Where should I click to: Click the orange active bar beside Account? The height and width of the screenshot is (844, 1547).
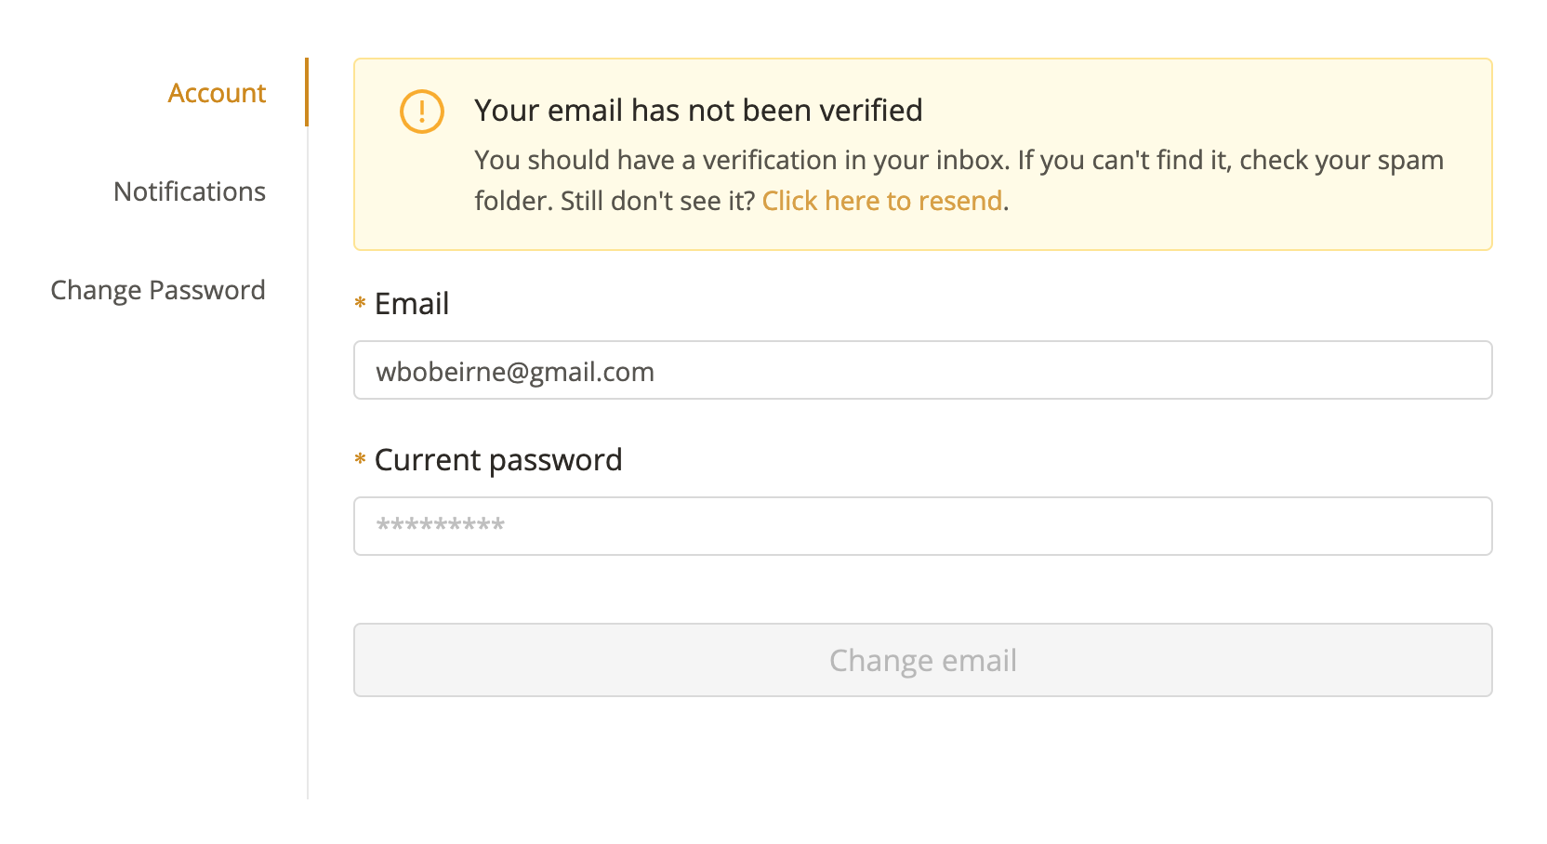pyautogui.click(x=306, y=92)
